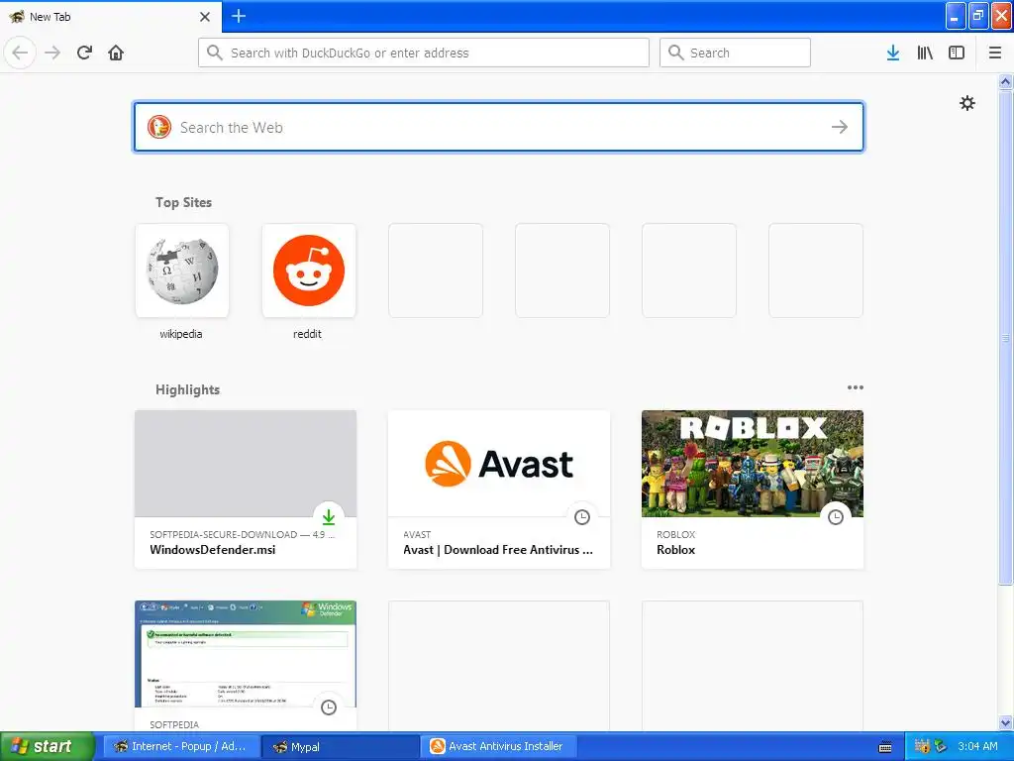Switch to Avast Antivirus Installer taskbar button
Image resolution: width=1014 pixels, height=761 pixels.
click(x=499, y=746)
